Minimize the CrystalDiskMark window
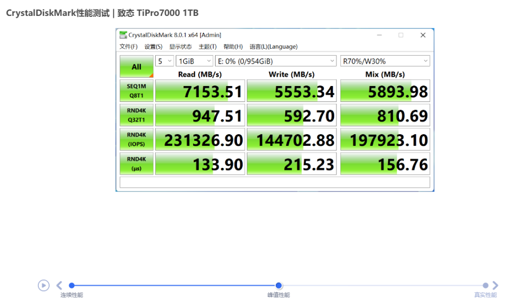The width and height of the screenshot is (512, 303). tap(379, 35)
